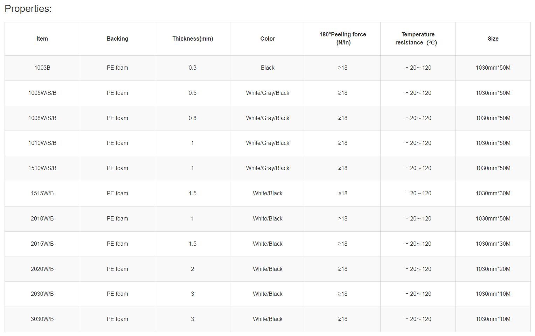Select the 3030W/B item cell

(42, 319)
